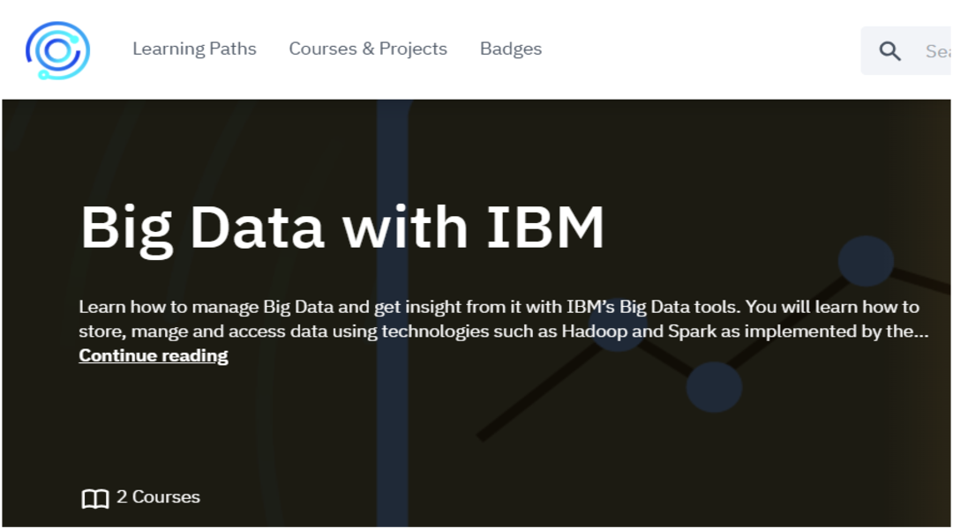Viewport: 953px width, 529px height.
Task: Click the open book icon
Action: coord(94,498)
